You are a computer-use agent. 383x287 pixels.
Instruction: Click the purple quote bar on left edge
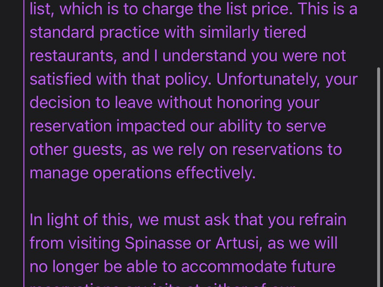point(24,143)
